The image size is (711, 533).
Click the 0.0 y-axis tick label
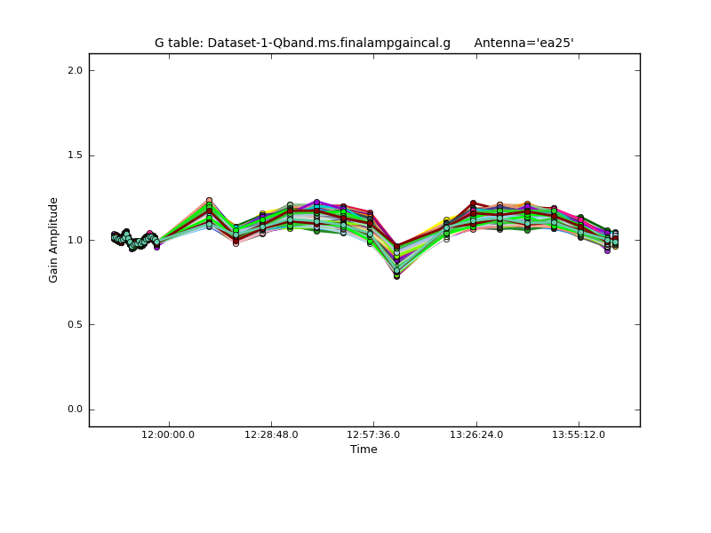click(77, 410)
